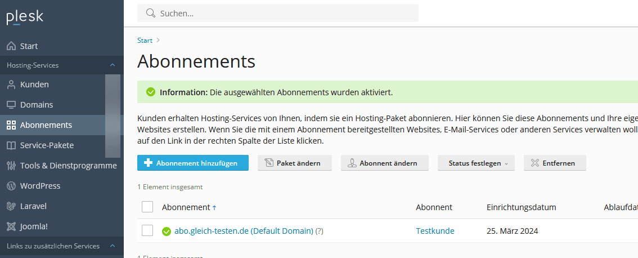Sort by the Abonnement column header
The height and width of the screenshot is (258, 638).
pyautogui.click(x=186, y=207)
